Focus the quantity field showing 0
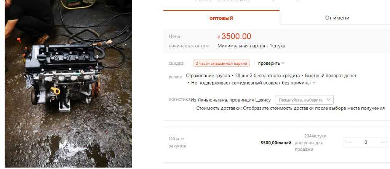 [366, 142]
